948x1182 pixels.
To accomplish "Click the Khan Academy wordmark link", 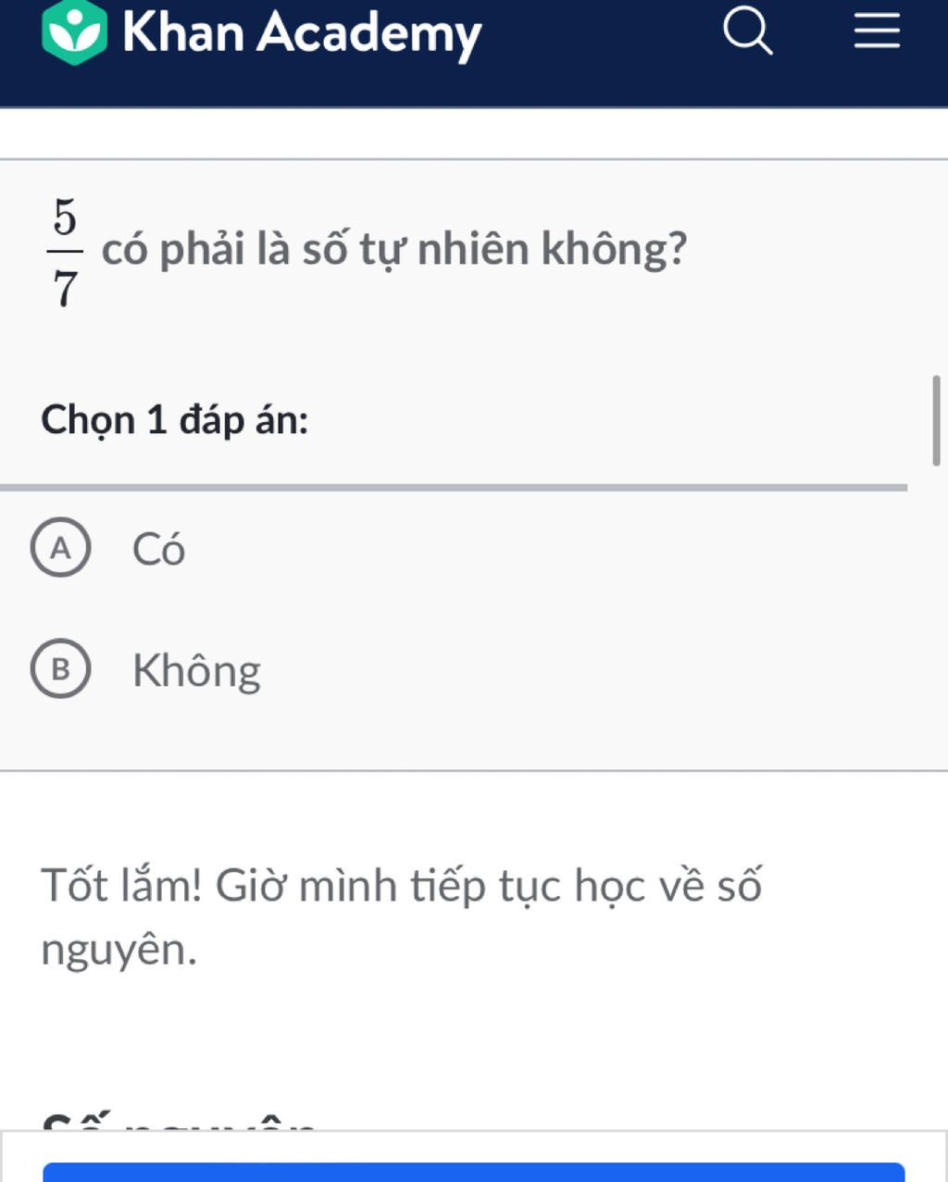I will [x=302, y=33].
